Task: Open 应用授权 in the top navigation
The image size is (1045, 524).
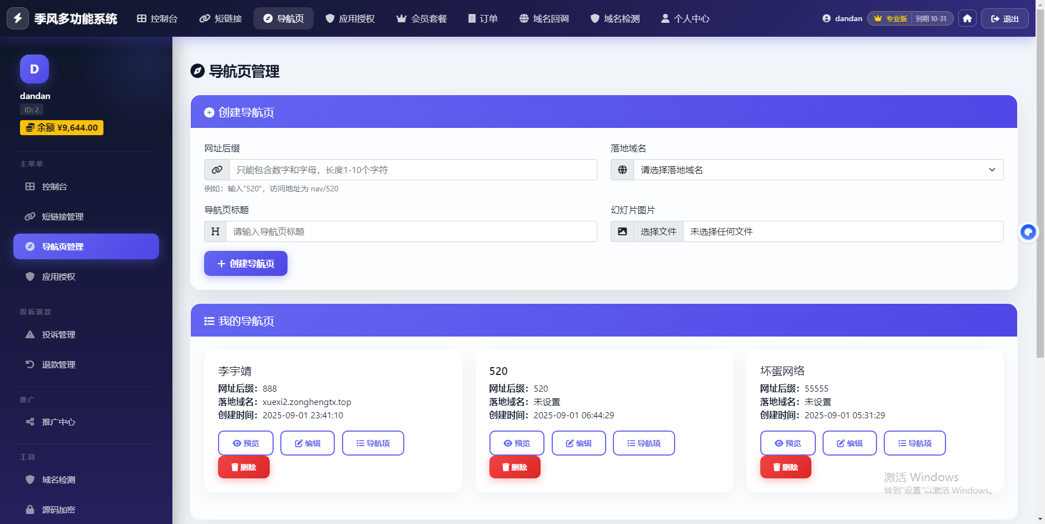Action: coord(350,18)
